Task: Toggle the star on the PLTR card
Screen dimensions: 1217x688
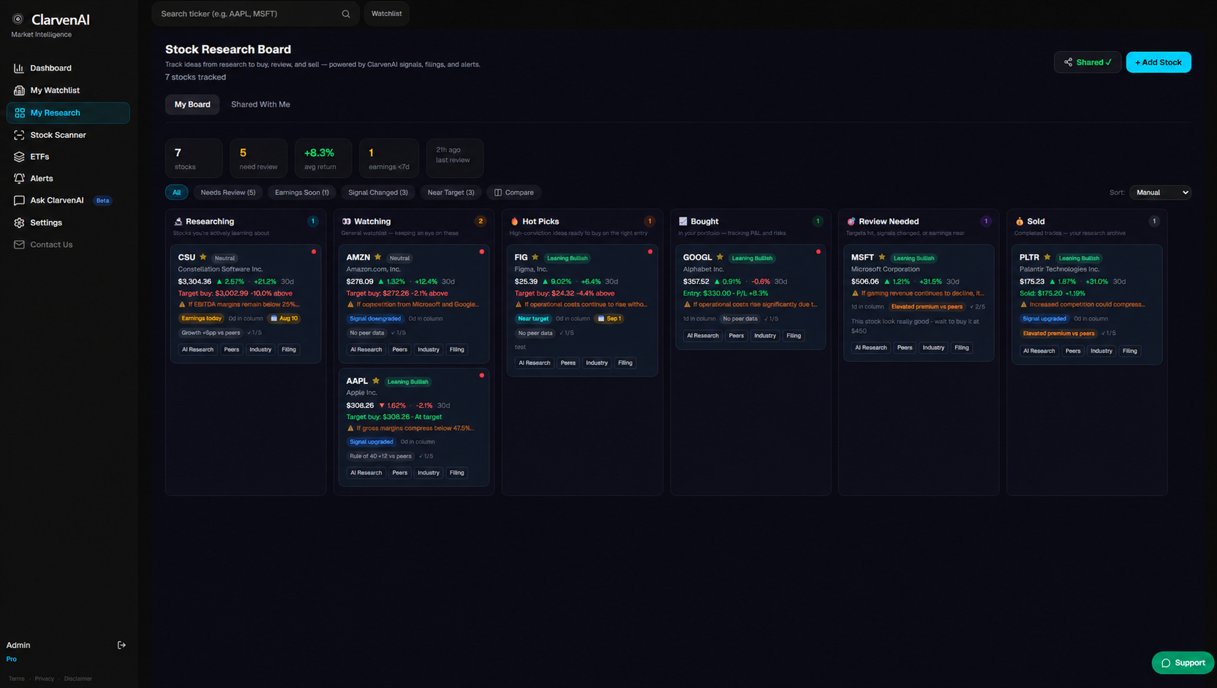Action: coord(1048,257)
